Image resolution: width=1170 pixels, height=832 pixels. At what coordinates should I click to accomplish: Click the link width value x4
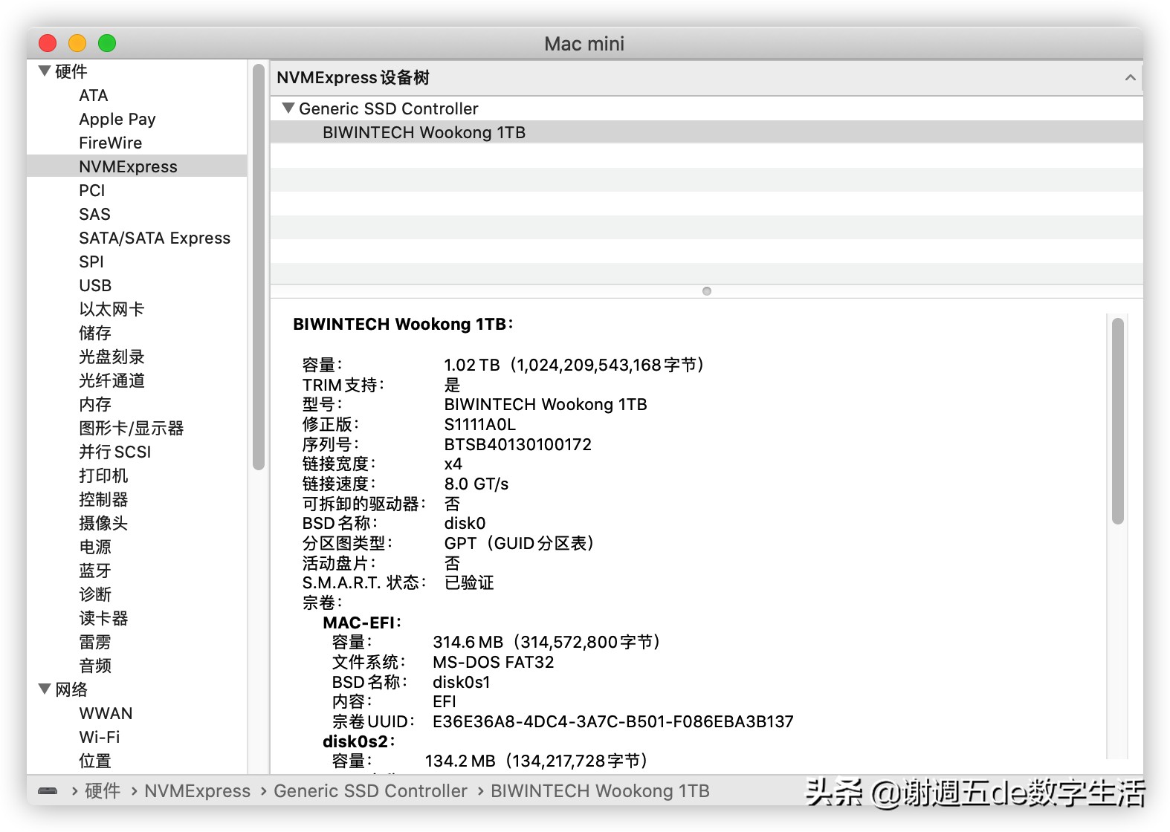pos(453,464)
